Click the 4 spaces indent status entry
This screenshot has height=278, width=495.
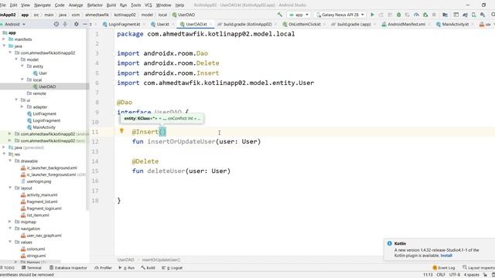[x=471, y=275]
